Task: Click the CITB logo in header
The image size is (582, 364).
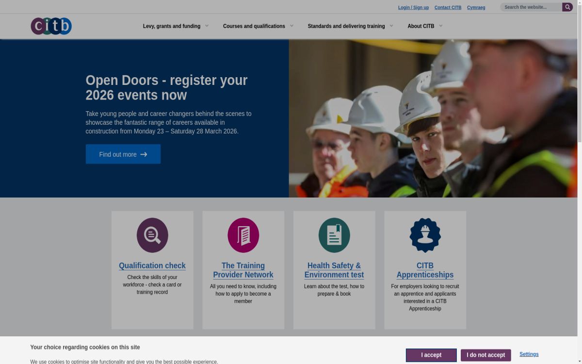Action: [x=51, y=26]
